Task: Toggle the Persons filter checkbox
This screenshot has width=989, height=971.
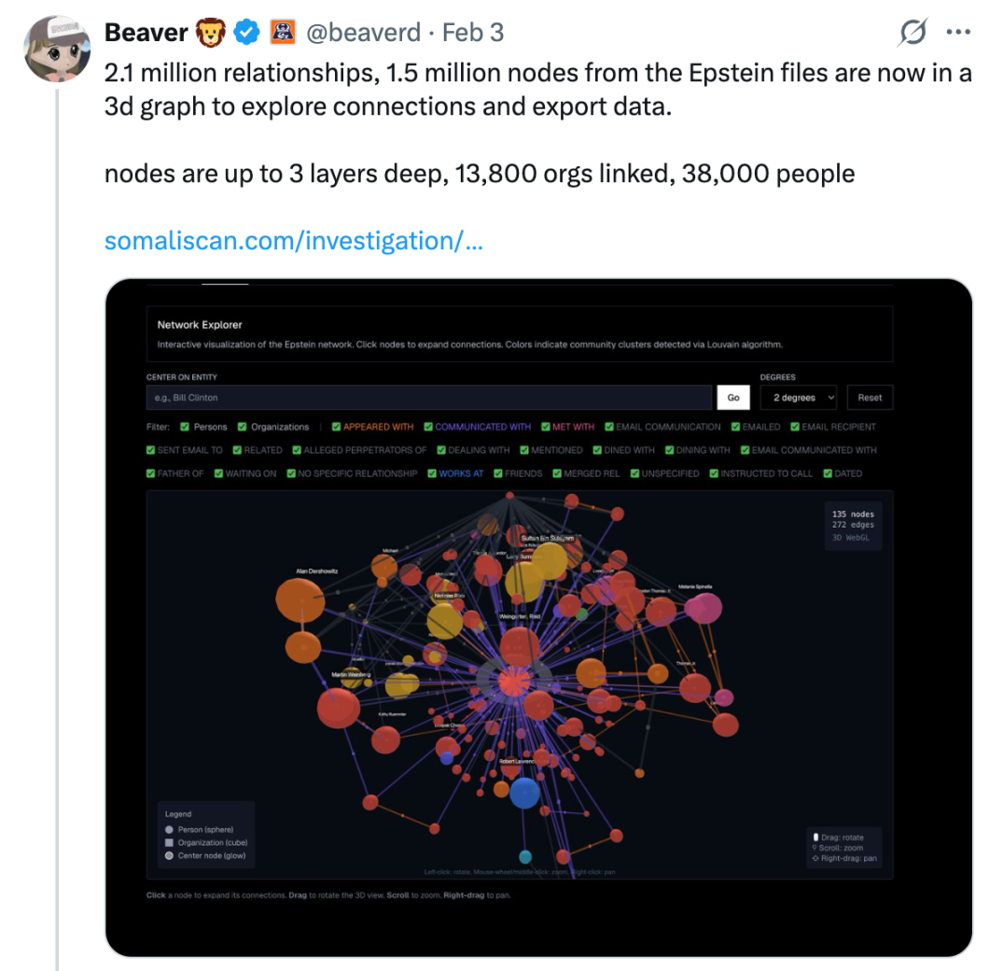Action: click(185, 427)
